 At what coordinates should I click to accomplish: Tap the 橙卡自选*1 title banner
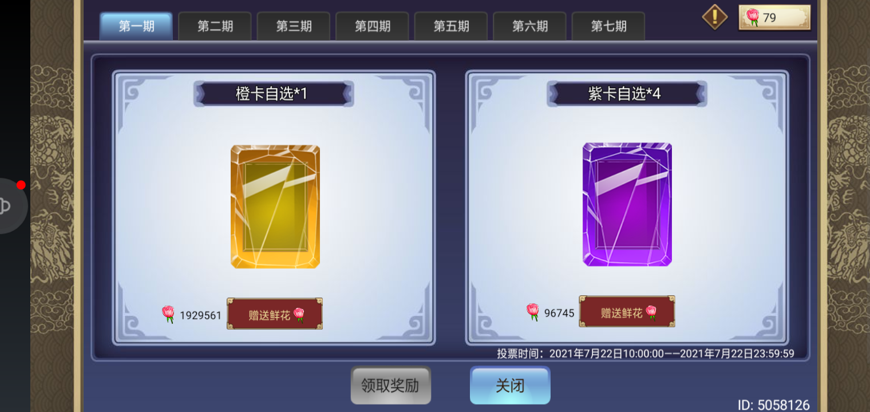click(x=274, y=94)
